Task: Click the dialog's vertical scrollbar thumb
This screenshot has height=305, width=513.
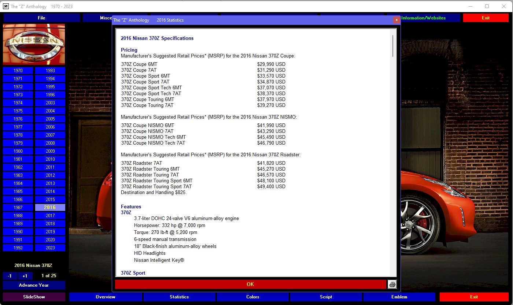Action: point(393,46)
